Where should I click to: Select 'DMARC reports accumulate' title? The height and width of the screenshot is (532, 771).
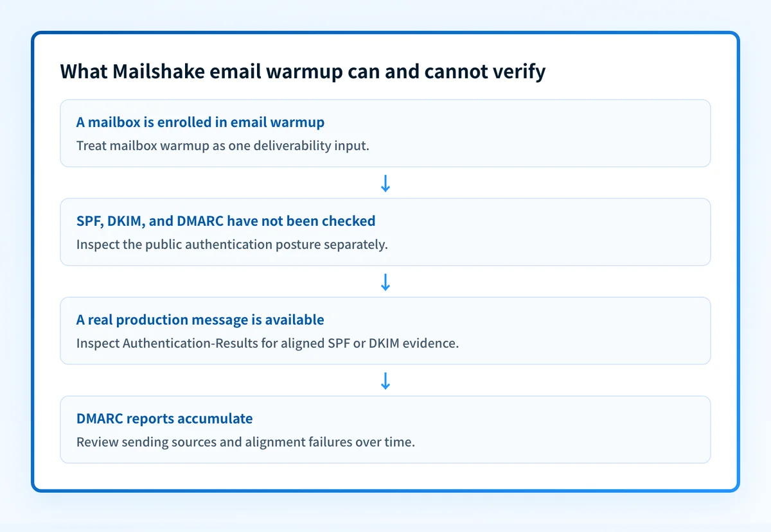tap(164, 418)
